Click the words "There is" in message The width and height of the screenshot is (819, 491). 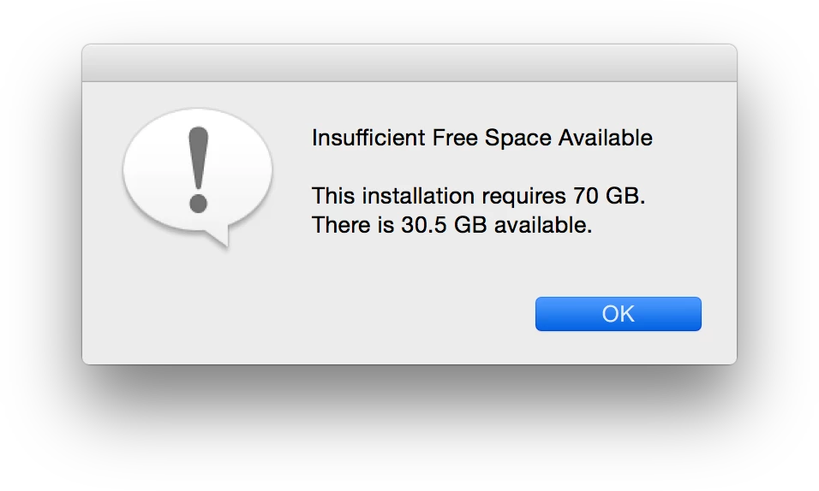[353, 226]
